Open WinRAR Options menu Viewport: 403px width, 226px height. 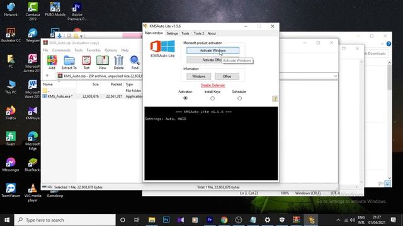111,50
